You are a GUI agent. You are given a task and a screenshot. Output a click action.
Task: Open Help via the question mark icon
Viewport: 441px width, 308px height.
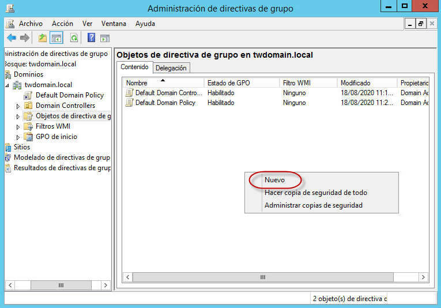tap(91, 38)
